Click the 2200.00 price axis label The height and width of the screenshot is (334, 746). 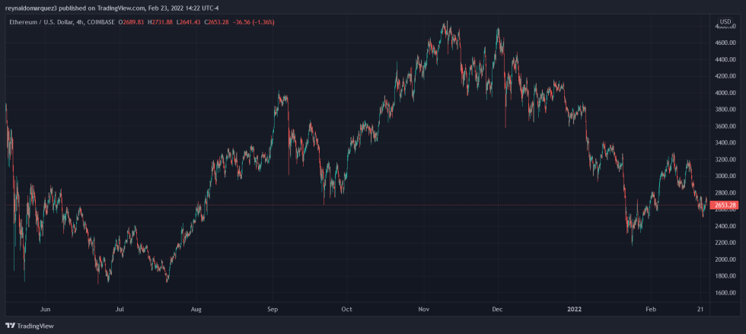725,243
